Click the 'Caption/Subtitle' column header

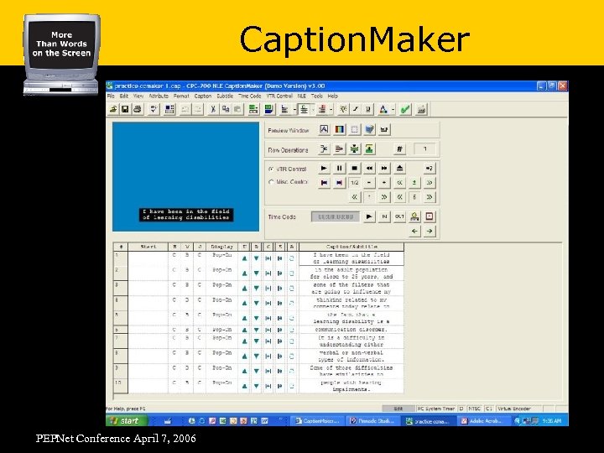[x=351, y=247]
